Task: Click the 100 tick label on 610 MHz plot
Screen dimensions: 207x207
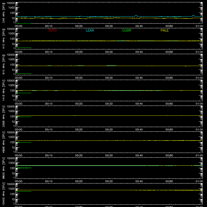Action: (x=12, y=65)
